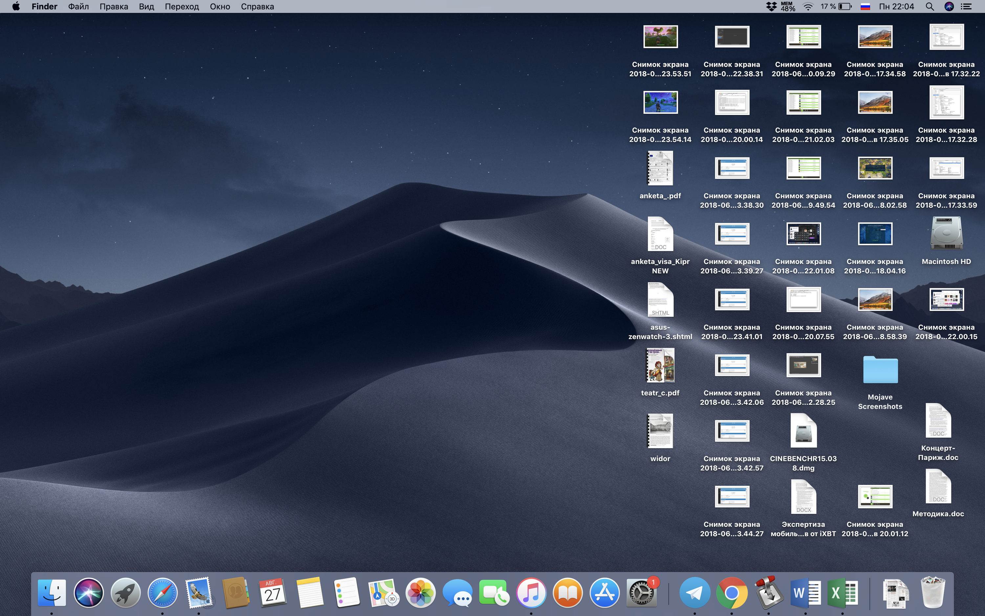The image size is (985, 616).
Task: Open the Russian flag input menu
Action: pos(865,7)
